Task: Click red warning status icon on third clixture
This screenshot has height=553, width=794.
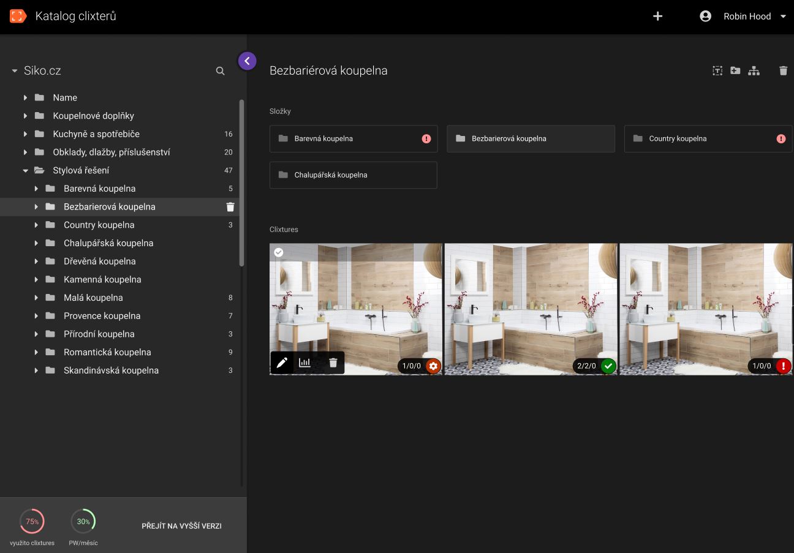Action: click(784, 366)
